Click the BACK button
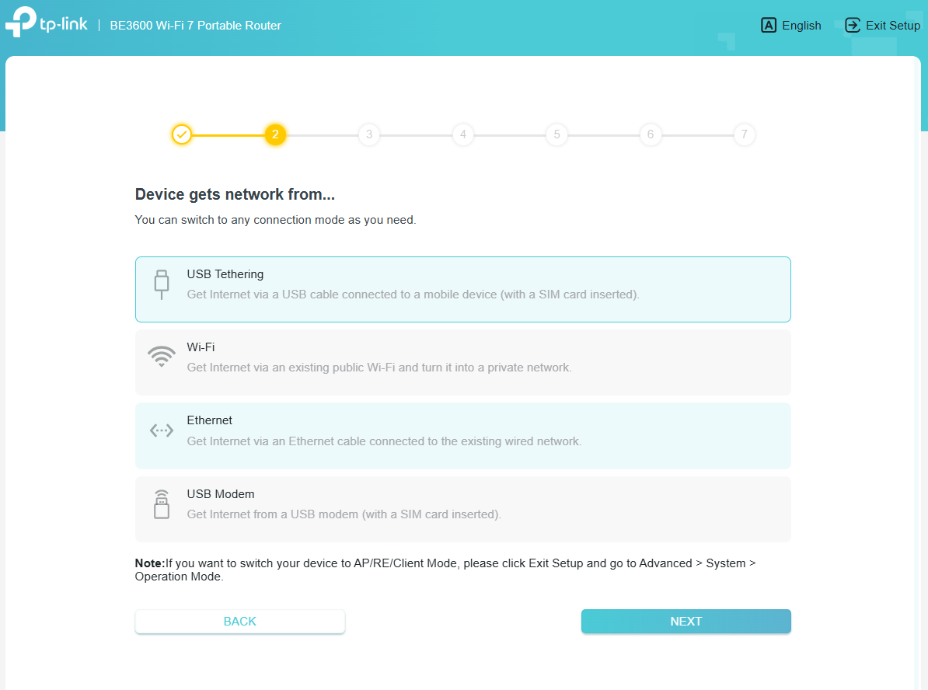This screenshot has height=690, width=928. 239,621
